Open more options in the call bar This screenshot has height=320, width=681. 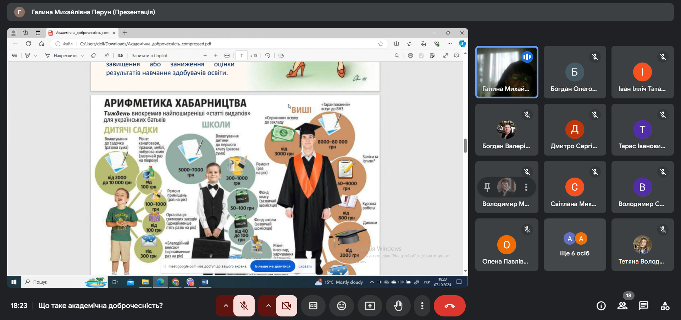tap(422, 306)
